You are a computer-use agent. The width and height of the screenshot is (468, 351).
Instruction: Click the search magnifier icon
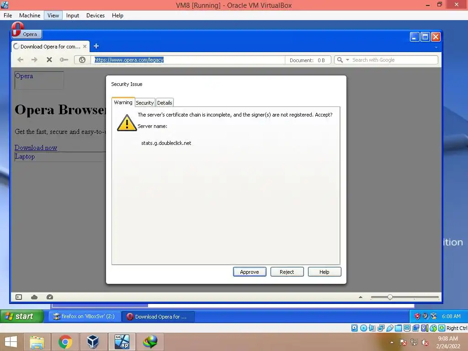(x=340, y=60)
